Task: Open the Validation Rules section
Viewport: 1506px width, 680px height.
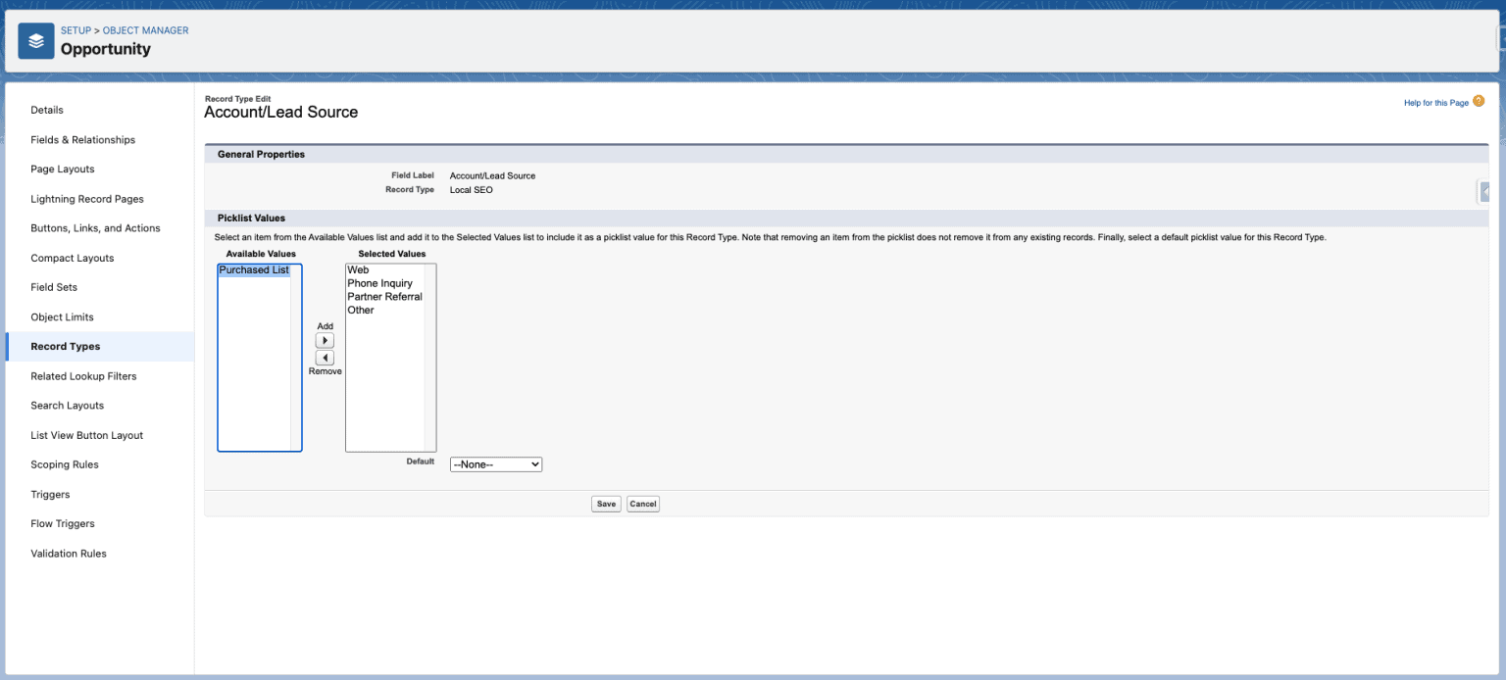Action: point(69,553)
